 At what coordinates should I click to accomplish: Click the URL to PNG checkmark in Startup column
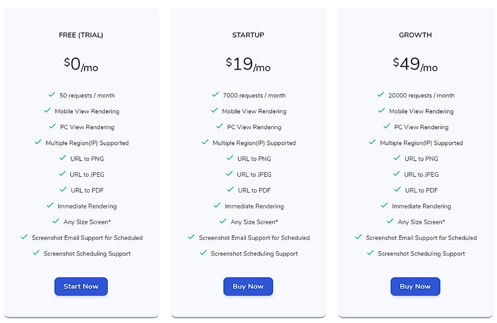coord(230,158)
